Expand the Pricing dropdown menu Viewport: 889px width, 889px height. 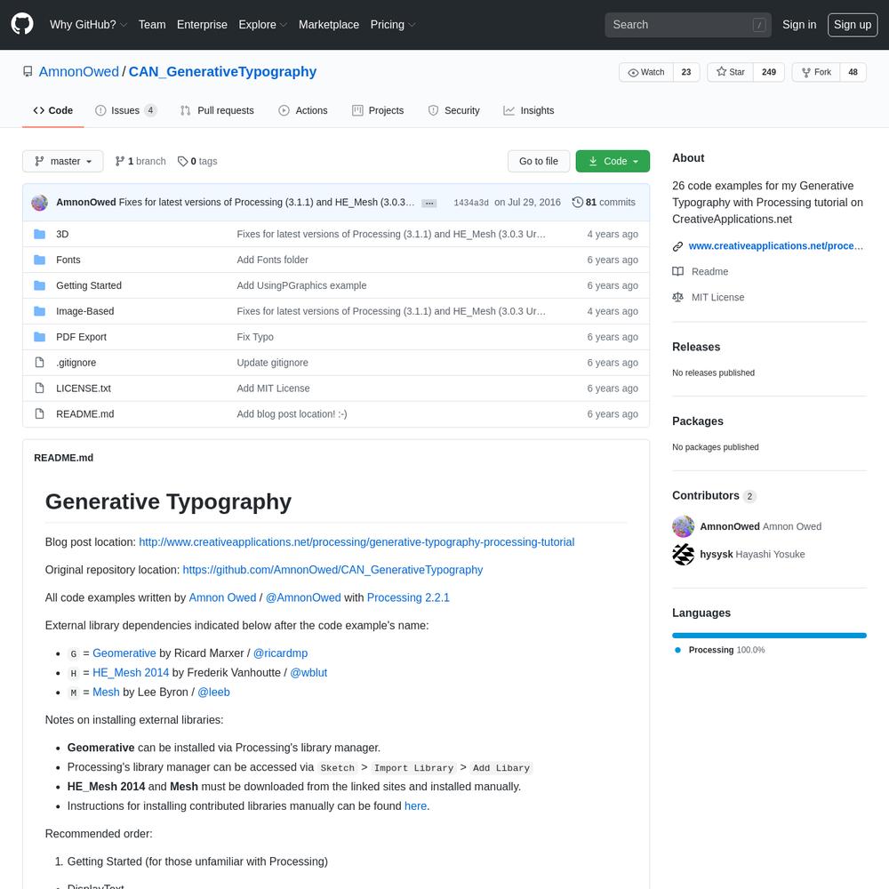[x=393, y=25]
